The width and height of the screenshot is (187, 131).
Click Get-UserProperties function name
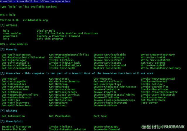coord(107,84)
